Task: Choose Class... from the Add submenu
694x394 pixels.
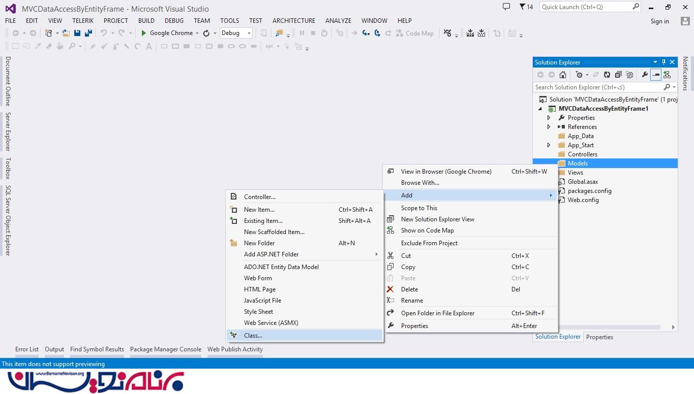Action: (x=253, y=336)
